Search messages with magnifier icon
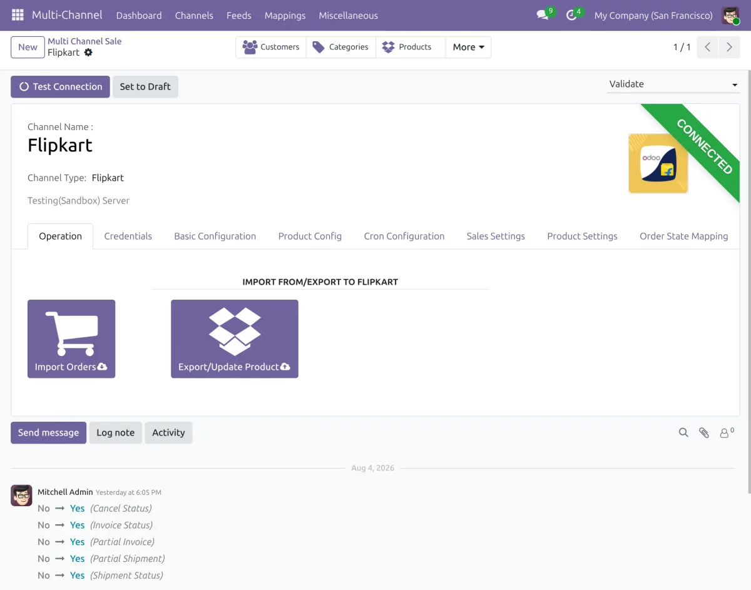 [x=683, y=432]
